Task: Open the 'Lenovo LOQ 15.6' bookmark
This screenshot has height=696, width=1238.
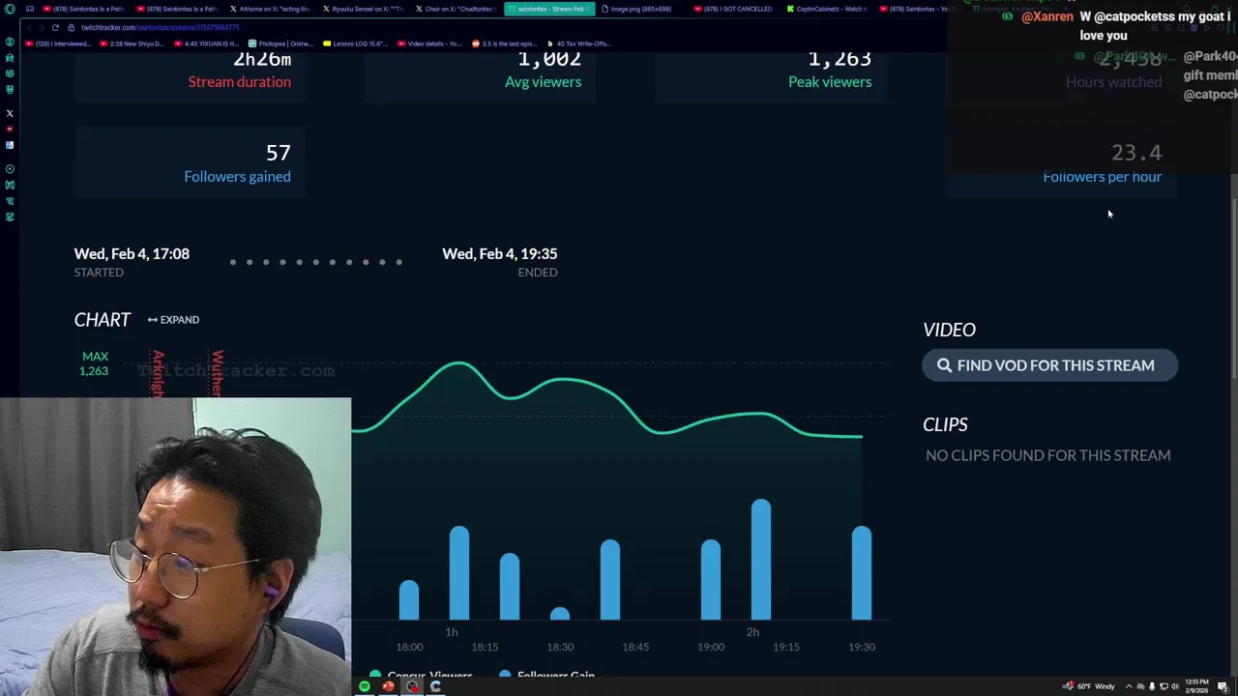Action: click(356, 43)
